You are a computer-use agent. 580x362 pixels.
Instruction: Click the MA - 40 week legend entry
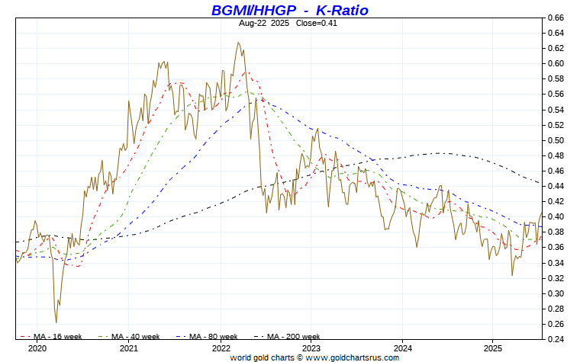(x=129, y=337)
